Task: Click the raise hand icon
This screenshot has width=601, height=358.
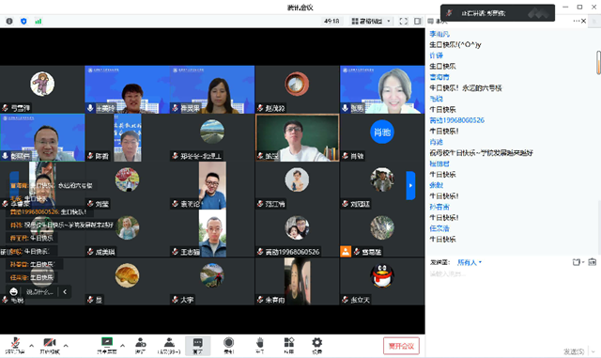Action: tap(260, 346)
